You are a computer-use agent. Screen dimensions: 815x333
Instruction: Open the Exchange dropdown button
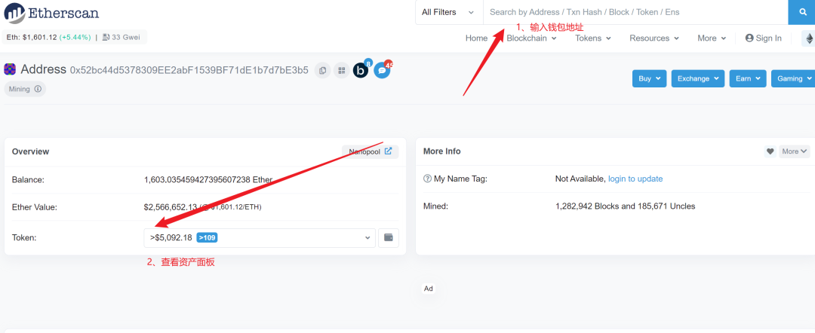(697, 78)
